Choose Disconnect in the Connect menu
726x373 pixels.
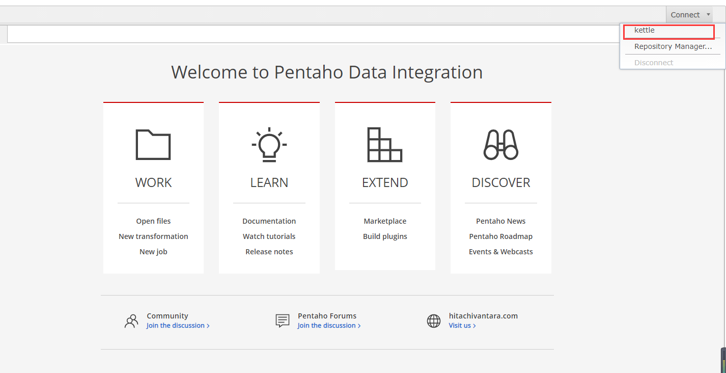coord(654,63)
